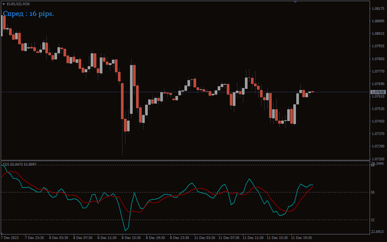Click the TDI indicator values label
The width and height of the screenshot is (387, 242).
tap(20, 164)
